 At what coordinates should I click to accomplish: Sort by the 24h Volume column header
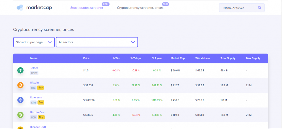[x=202, y=58]
